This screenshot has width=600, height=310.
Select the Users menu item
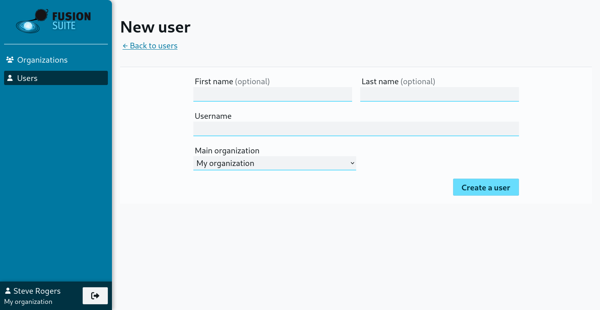coord(27,78)
